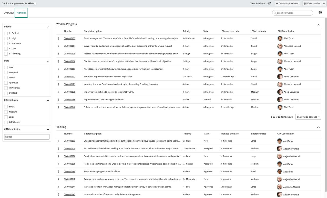Image resolution: width=327 pixels, height=198 pixels.
Task: Collapse the Priority filter section
Action: 48,27
